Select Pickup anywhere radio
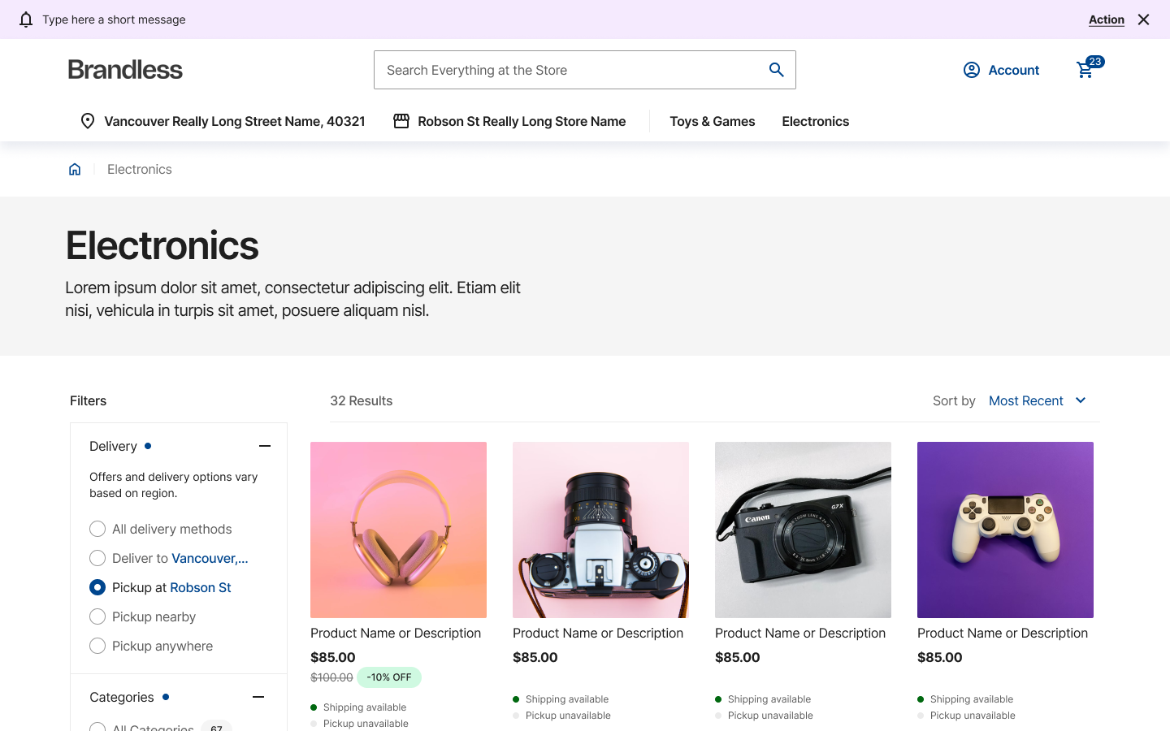Image resolution: width=1170 pixels, height=731 pixels. tap(97, 646)
